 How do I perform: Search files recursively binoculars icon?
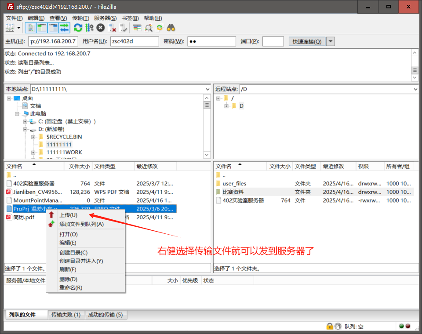pyautogui.click(x=171, y=28)
